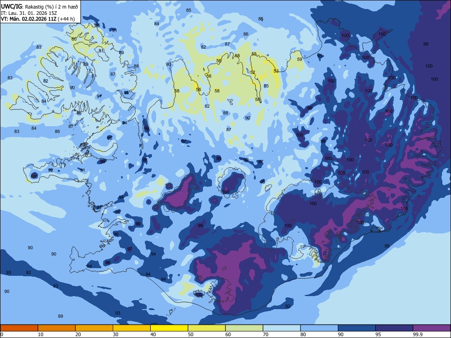Click legend tick label '10'
The image size is (451, 338).
[x=41, y=334]
